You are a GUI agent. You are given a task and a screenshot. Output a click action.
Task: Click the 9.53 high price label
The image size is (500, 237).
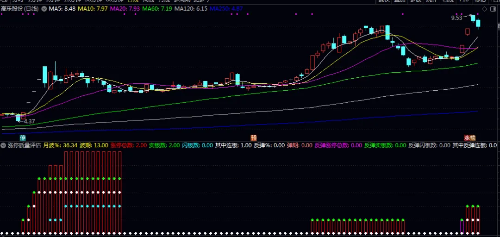(456, 18)
